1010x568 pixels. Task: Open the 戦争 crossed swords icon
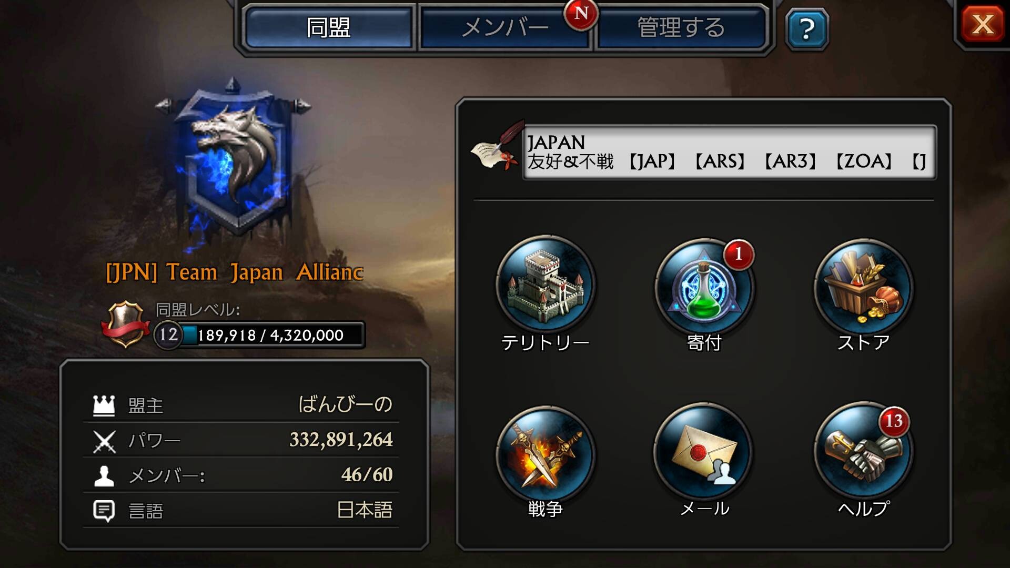pyautogui.click(x=546, y=453)
